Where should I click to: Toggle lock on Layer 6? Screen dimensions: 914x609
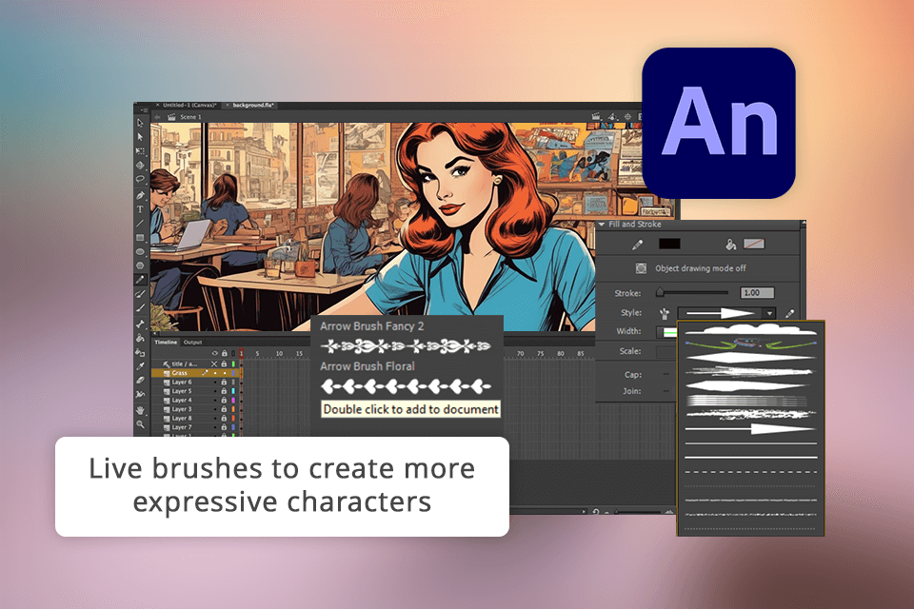pyautogui.click(x=224, y=383)
